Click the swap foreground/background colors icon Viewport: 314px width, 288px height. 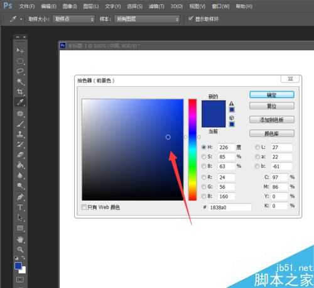[x=23, y=258]
